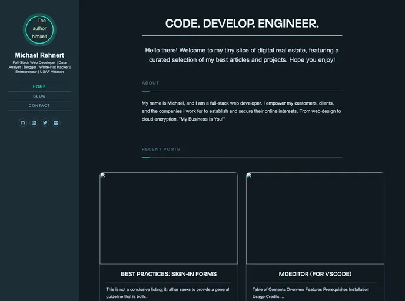
Task: Open the LinkedIn profile icon
Action: pyautogui.click(x=34, y=123)
